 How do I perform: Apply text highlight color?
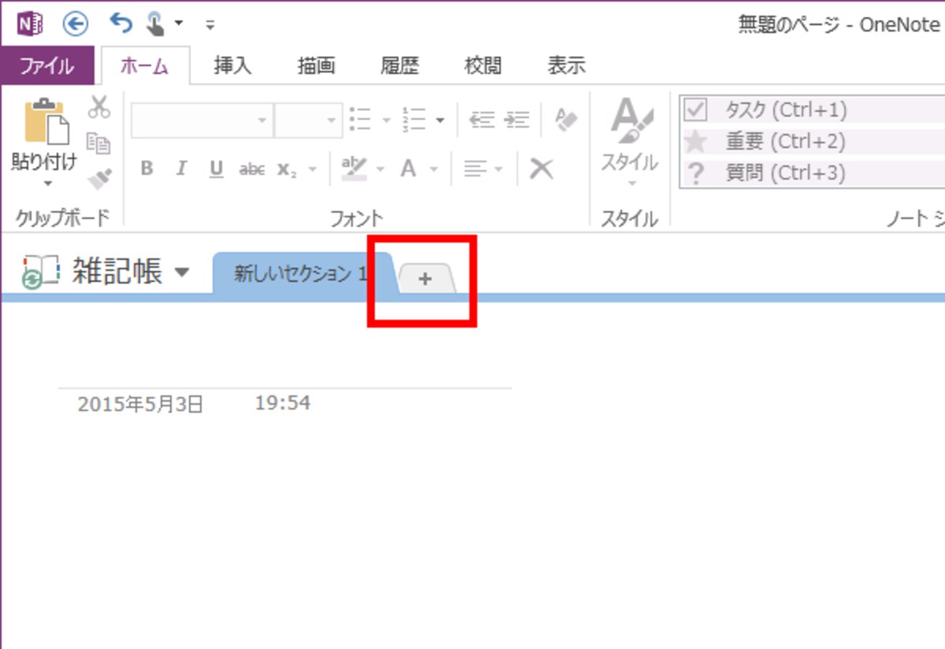click(x=354, y=167)
